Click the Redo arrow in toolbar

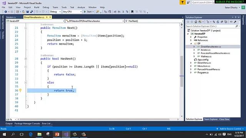(x=43, y=12)
